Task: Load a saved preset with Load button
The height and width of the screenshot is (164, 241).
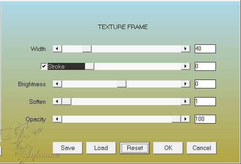Action: tap(101, 148)
